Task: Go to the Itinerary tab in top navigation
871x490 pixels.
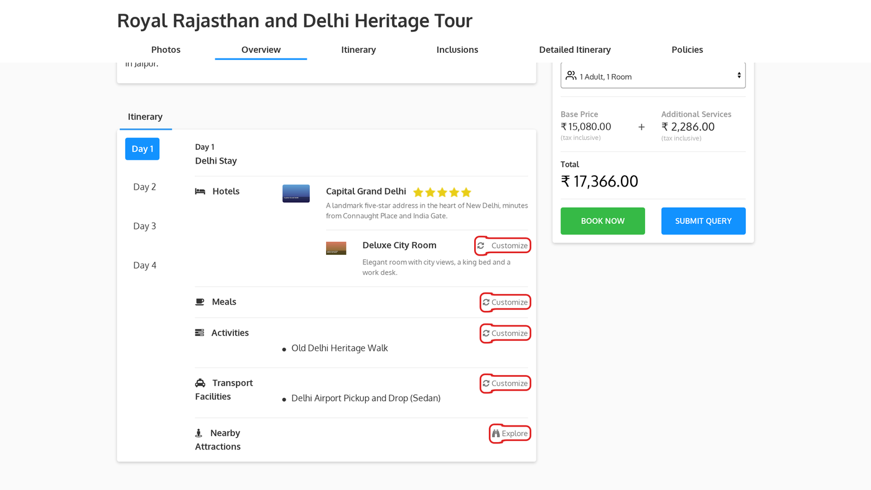Action: click(358, 50)
